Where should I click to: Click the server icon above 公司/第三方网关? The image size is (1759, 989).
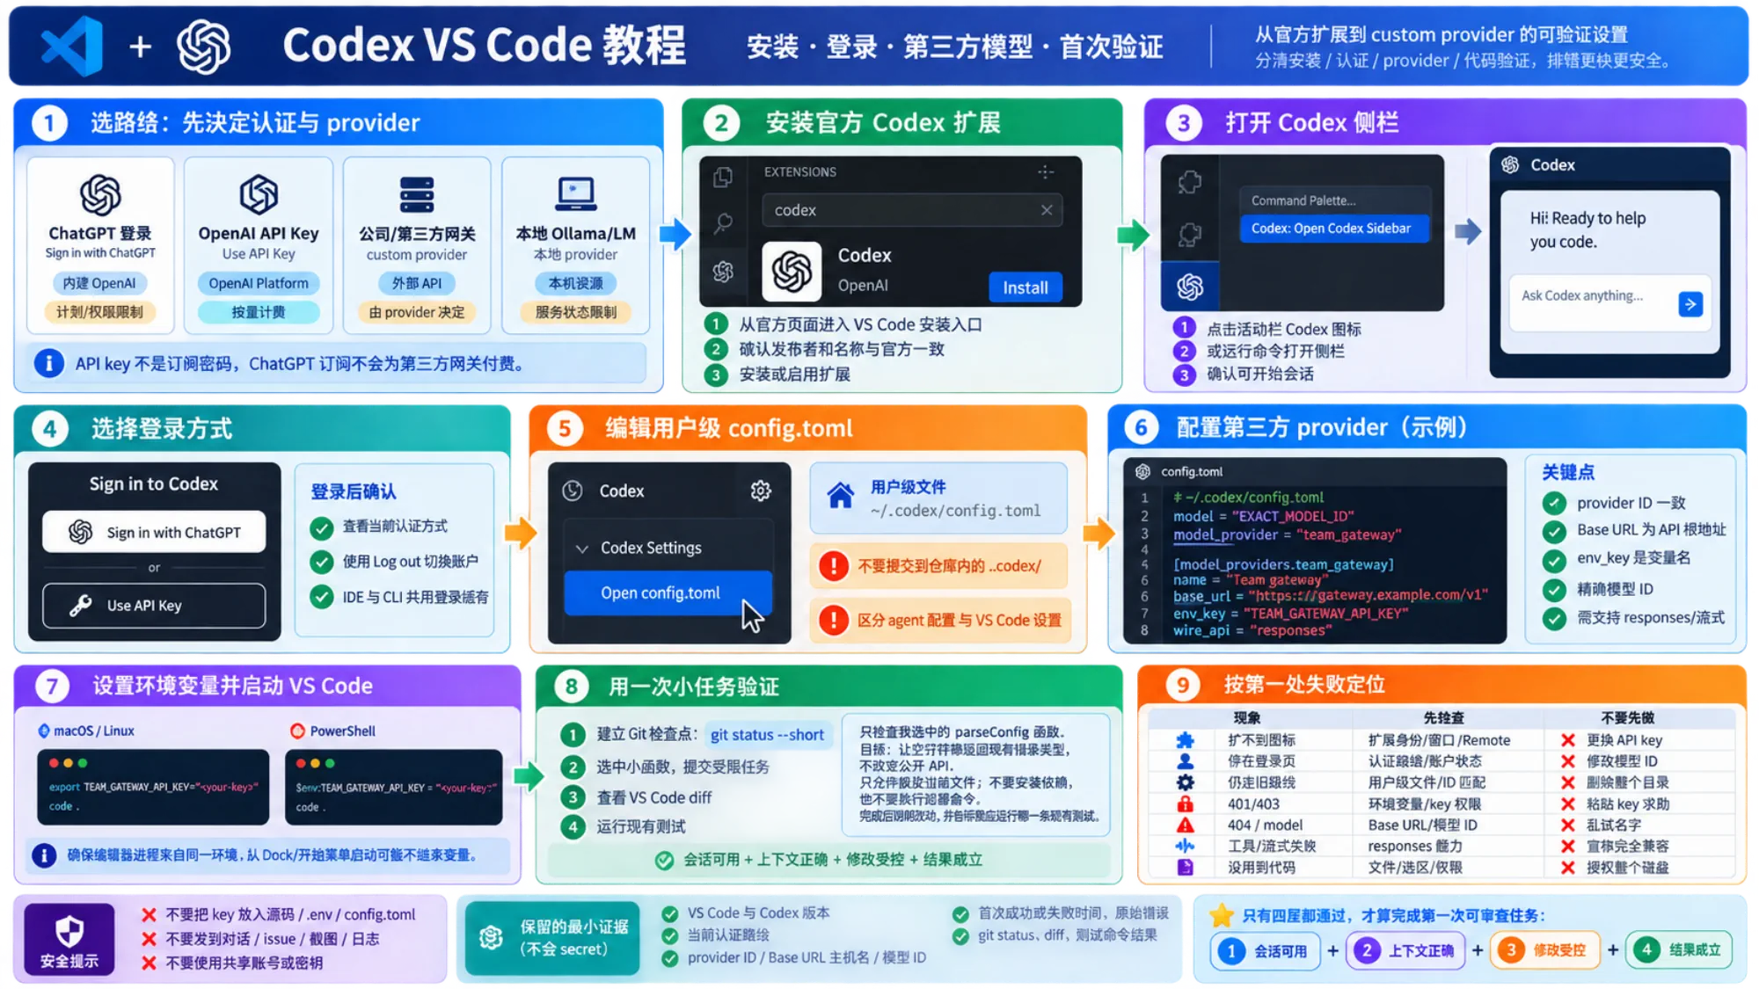417,194
